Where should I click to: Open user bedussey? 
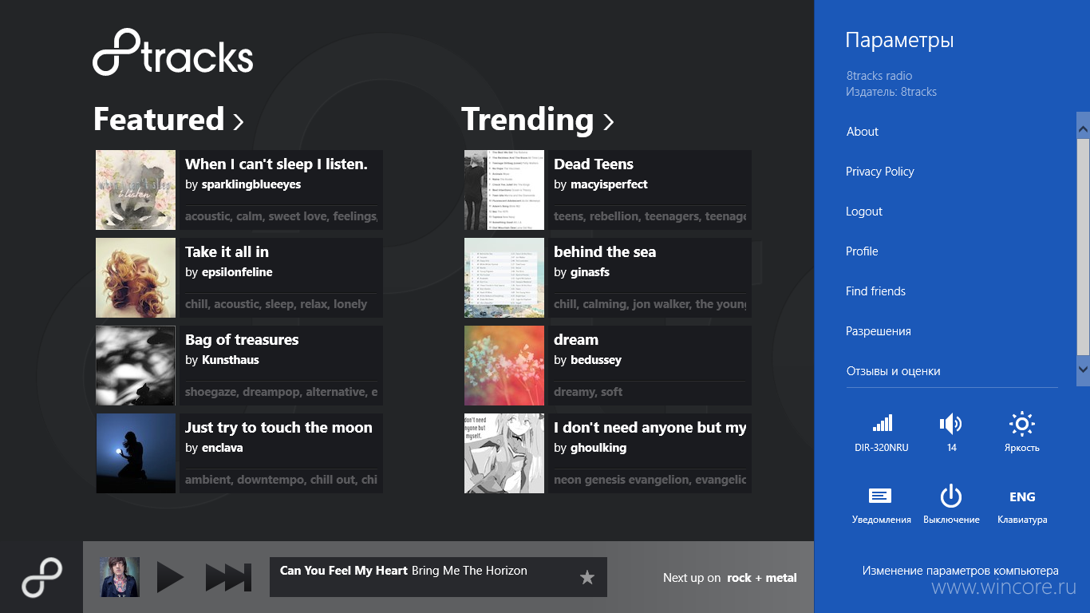pos(596,360)
